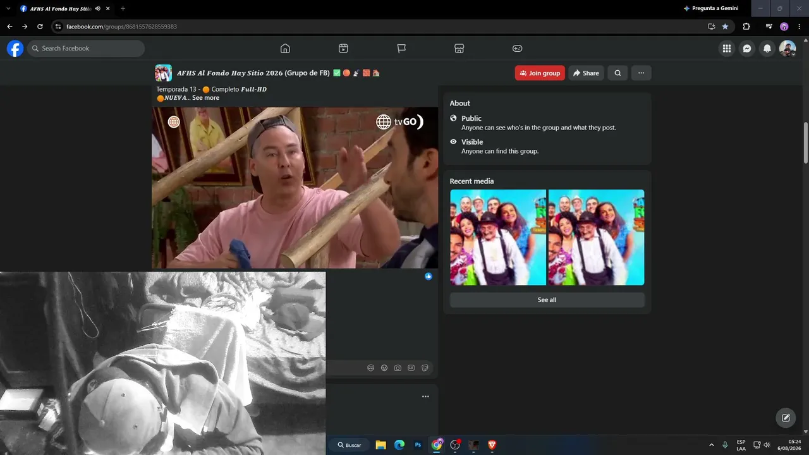The image size is (809, 455).
Task: Click the group name title link
Action: pyautogui.click(x=279, y=73)
